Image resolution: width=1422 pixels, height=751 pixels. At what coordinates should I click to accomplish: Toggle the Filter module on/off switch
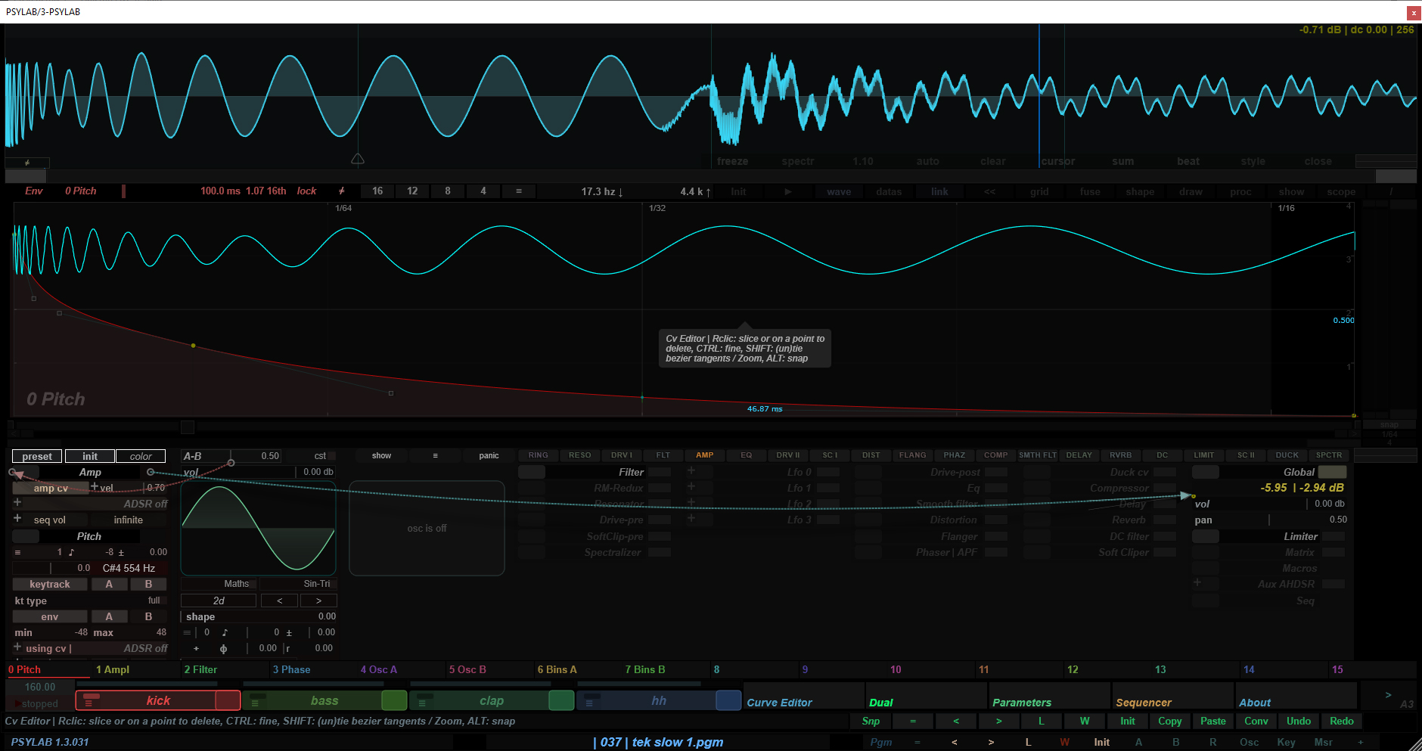point(531,472)
